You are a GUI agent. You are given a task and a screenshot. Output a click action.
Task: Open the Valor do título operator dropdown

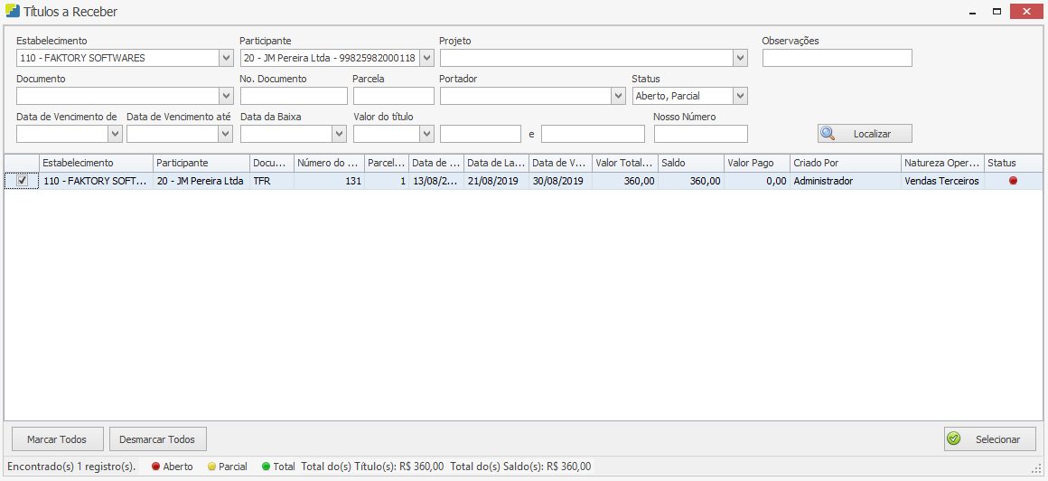426,134
